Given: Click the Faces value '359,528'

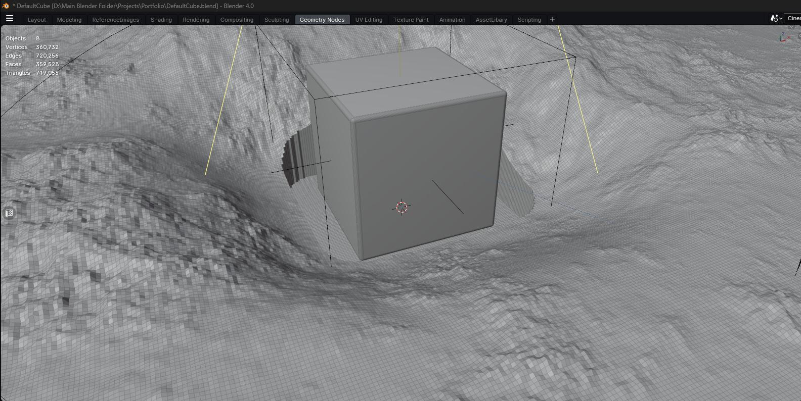Looking at the screenshot, I should (47, 64).
